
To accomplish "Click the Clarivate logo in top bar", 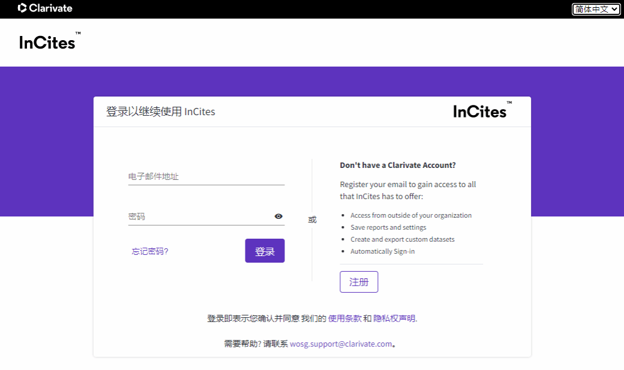I will coord(45,8).
